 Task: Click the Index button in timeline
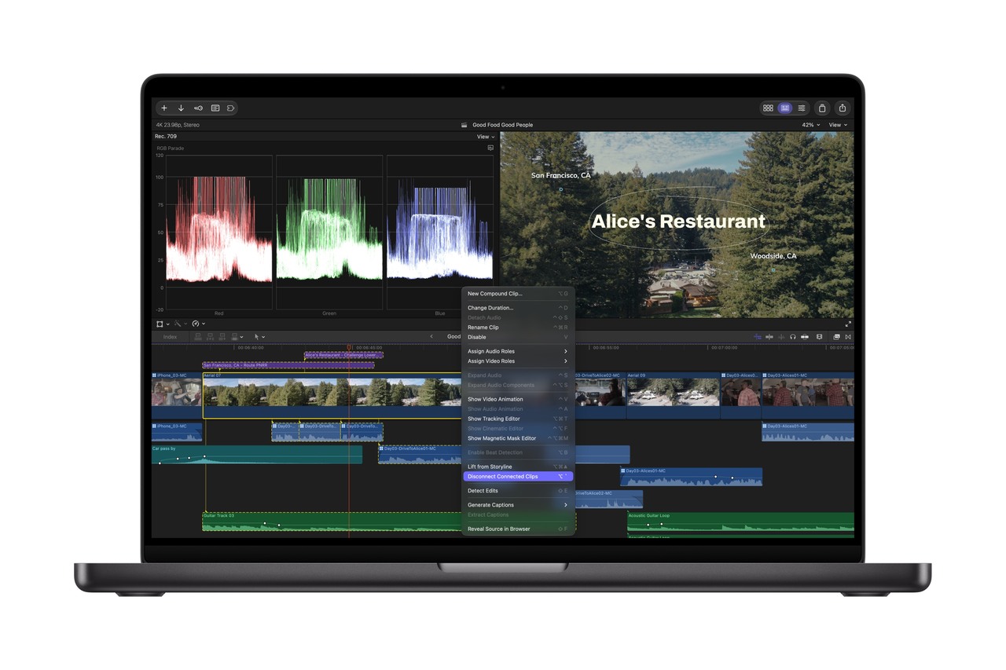[x=170, y=337]
